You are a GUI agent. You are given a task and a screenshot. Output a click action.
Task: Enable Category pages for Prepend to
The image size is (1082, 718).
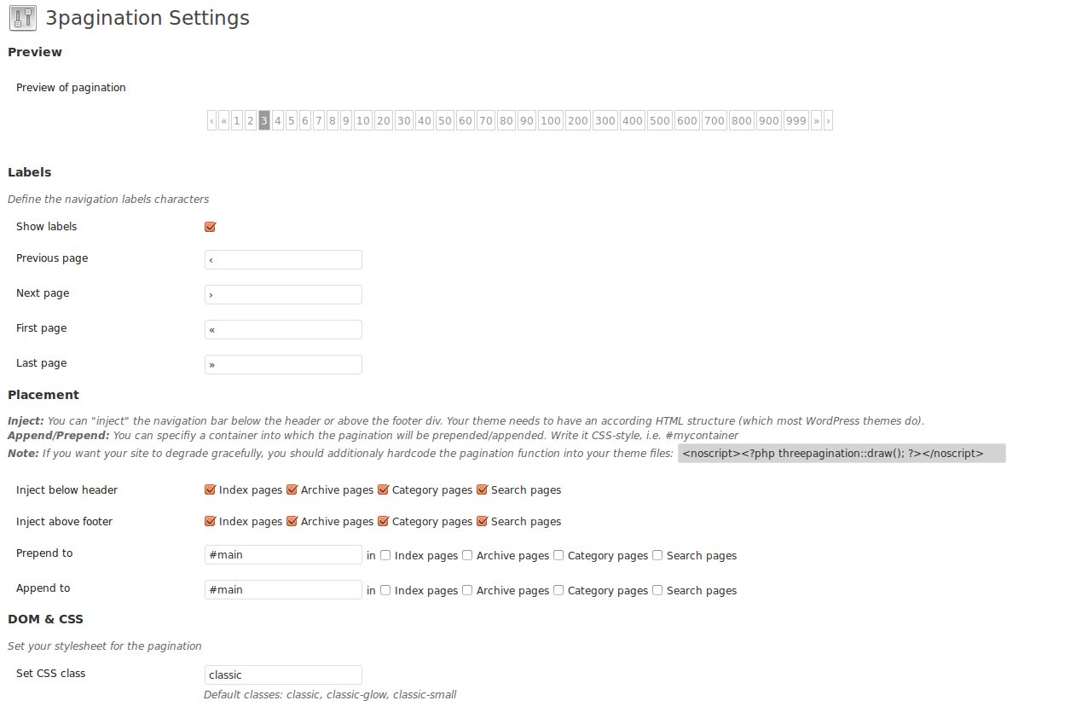(558, 555)
